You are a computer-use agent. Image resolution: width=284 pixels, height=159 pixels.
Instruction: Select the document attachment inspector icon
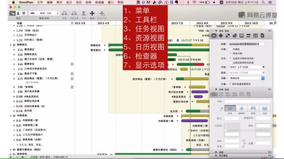[262, 36]
